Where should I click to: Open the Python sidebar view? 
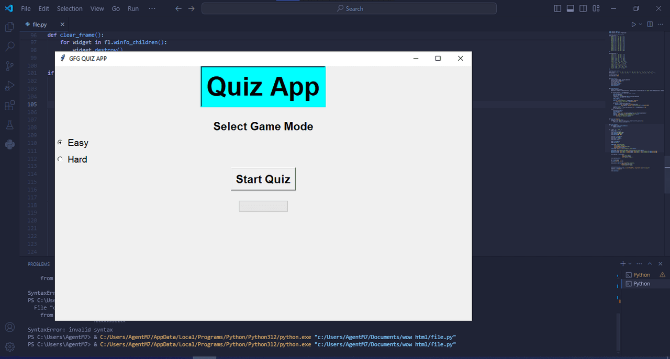coord(9,144)
